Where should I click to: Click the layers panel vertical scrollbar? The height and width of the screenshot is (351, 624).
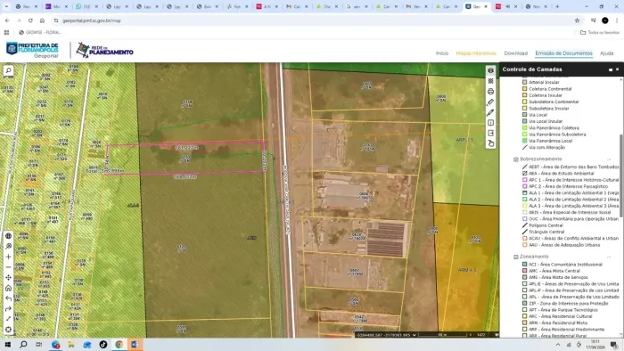pos(620,175)
